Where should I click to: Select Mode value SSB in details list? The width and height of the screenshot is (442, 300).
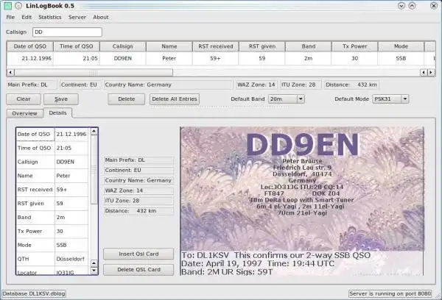tap(71, 245)
